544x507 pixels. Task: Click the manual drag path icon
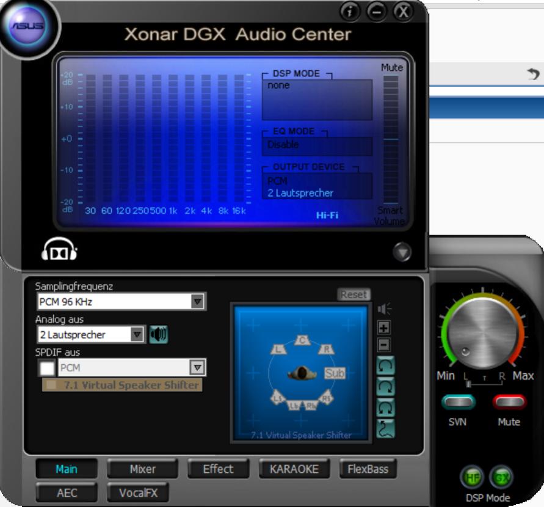click(386, 429)
